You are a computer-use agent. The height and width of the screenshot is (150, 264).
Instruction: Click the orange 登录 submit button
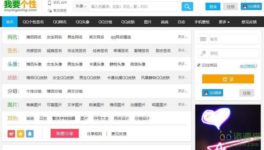point(228,79)
